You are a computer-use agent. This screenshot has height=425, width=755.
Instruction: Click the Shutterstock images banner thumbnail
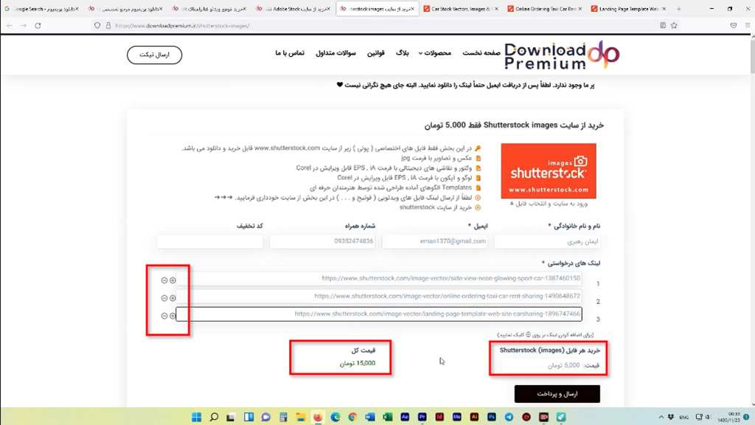click(549, 170)
